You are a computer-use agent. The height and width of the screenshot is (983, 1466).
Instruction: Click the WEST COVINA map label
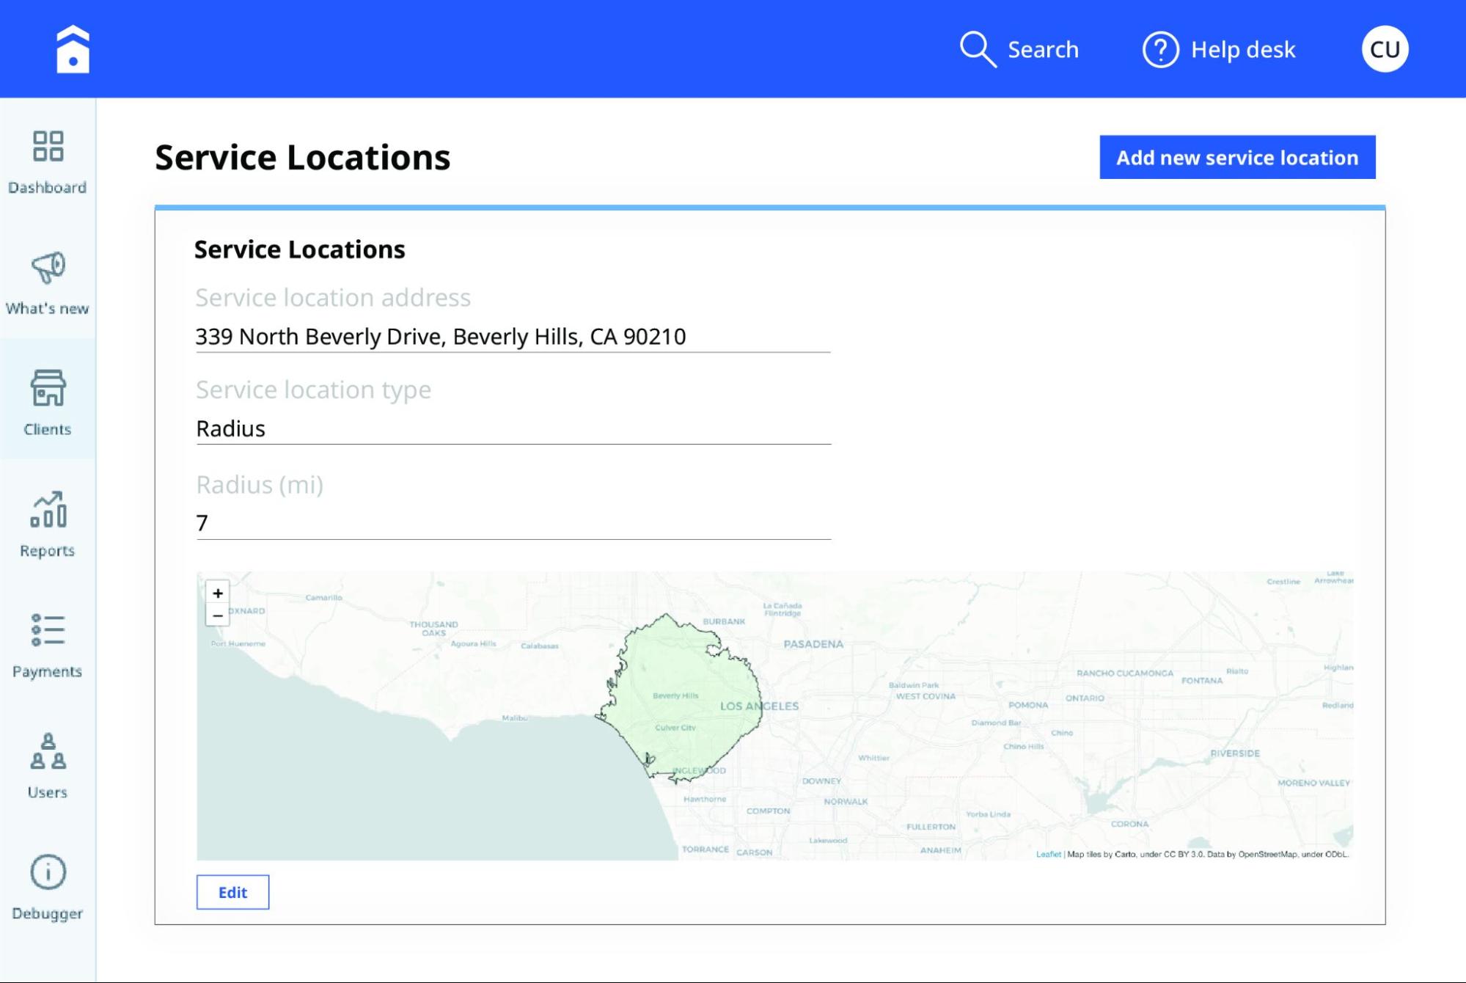(926, 696)
